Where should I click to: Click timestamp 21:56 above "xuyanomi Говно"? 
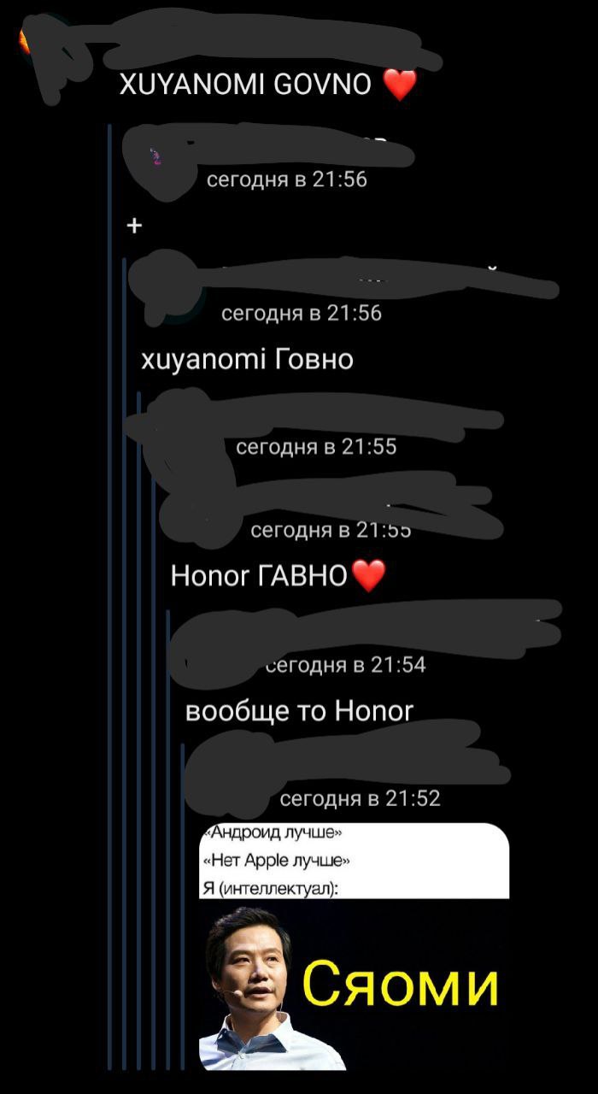point(302,314)
